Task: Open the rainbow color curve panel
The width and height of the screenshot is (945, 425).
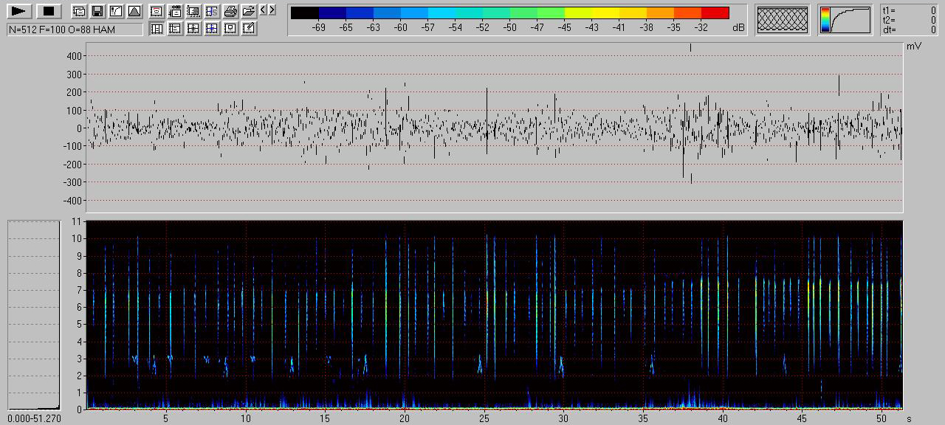Action: [x=845, y=20]
